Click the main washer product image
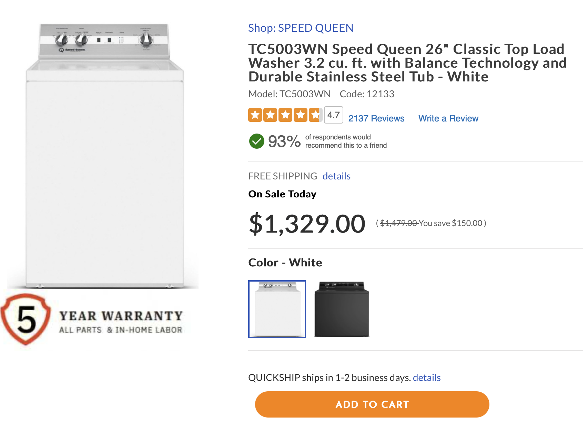Image resolution: width=588 pixels, height=441 pixels. click(x=104, y=155)
